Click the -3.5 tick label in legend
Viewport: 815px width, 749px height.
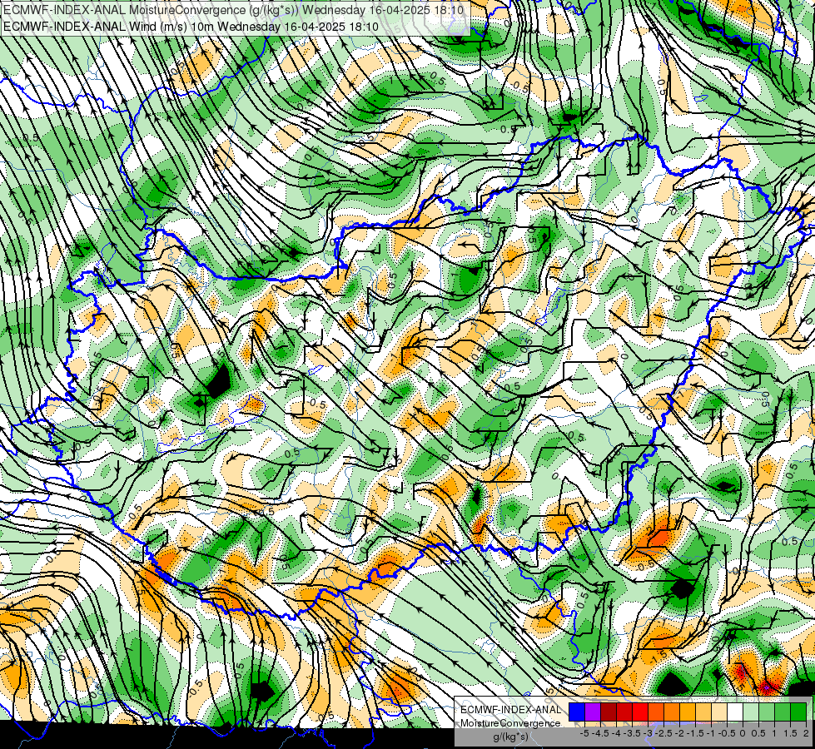[x=632, y=733]
